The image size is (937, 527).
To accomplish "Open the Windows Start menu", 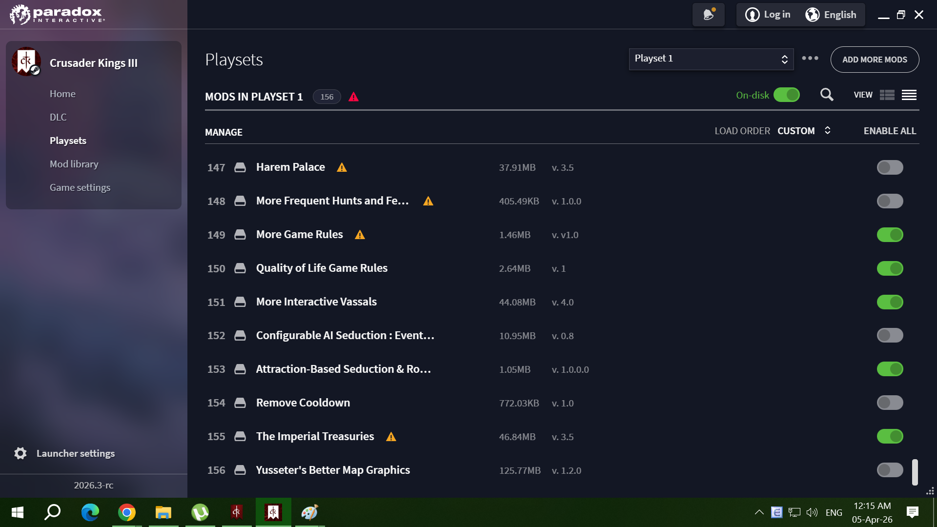I will coord(18,512).
